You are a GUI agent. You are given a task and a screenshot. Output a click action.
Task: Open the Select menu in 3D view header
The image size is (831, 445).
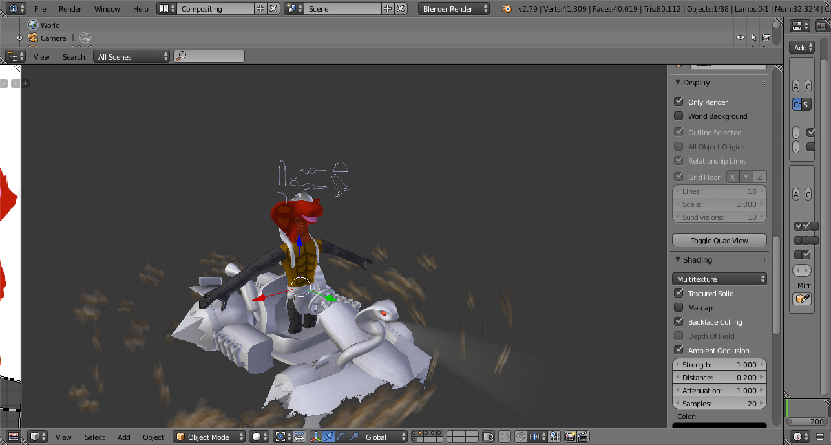click(x=94, y=437)
